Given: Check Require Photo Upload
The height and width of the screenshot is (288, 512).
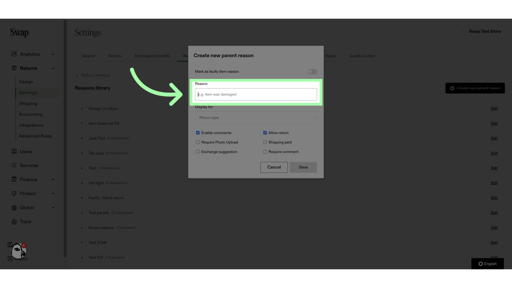Looking at the screenshot, I should point(198,142).
